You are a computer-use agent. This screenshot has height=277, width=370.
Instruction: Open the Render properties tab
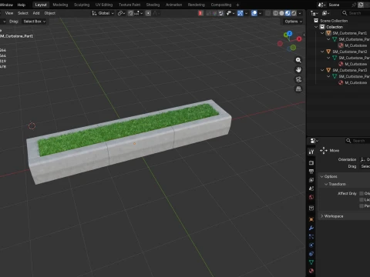[311, 163]
